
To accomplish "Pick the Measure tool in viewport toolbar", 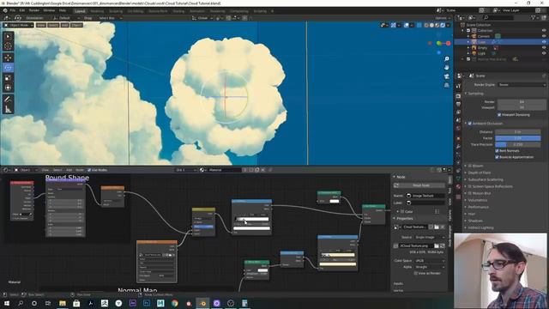I will coord(8,109).
